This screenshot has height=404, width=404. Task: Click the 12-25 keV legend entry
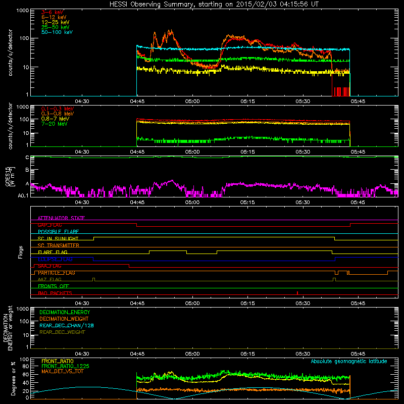click(x=56, y=22)
